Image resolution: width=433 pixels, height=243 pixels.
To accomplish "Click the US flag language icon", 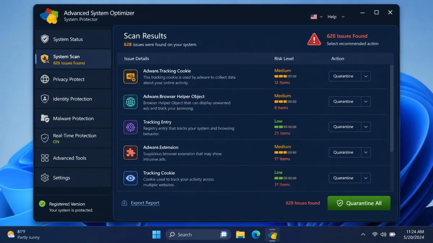I will 314,17.
